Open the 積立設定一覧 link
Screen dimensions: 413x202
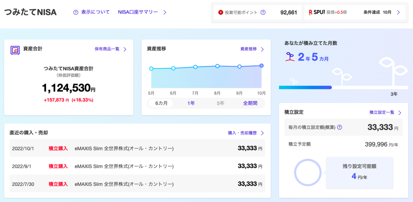click(382, 112)
